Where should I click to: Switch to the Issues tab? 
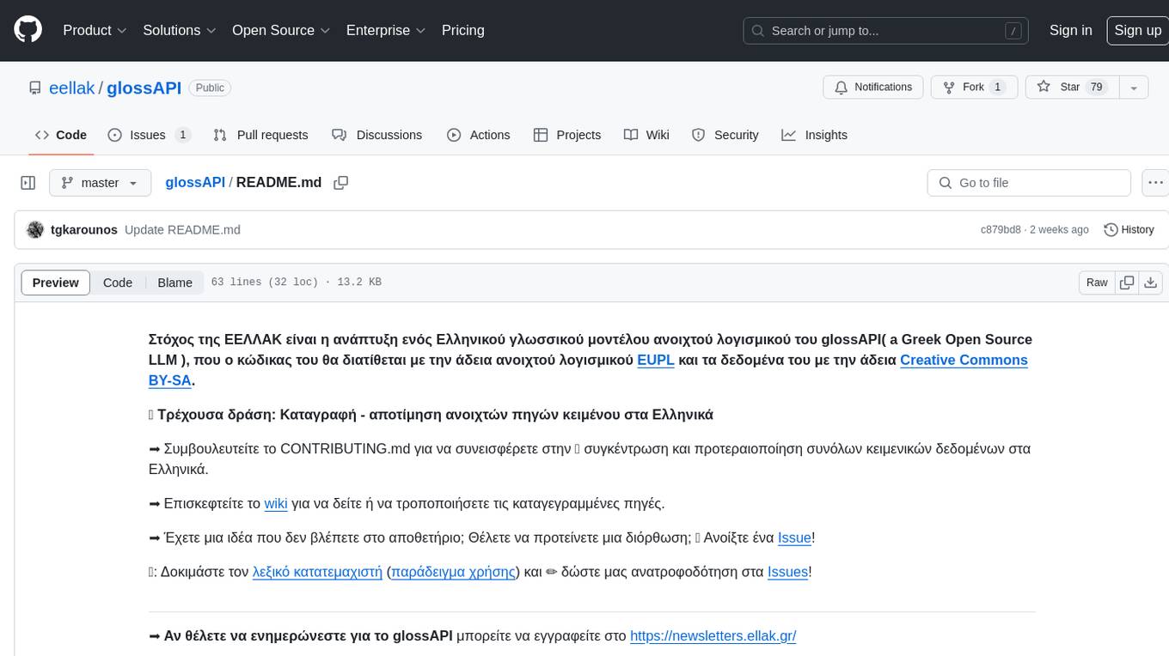click(149, 135)
